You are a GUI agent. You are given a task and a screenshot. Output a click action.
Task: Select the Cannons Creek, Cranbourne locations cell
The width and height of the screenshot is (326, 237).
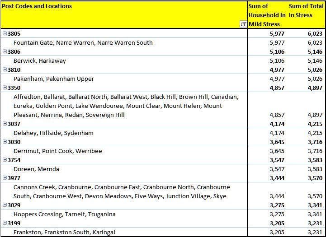coord(124,191)
